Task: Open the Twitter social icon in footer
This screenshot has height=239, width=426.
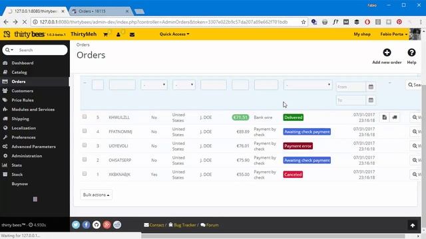Action: point(76,224)
